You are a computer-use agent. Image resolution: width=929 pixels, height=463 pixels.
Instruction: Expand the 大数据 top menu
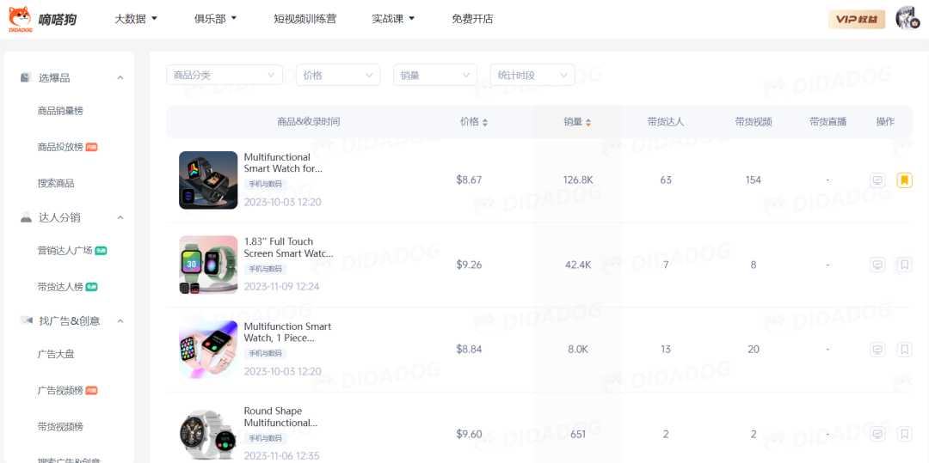click(x=136, y=19)
